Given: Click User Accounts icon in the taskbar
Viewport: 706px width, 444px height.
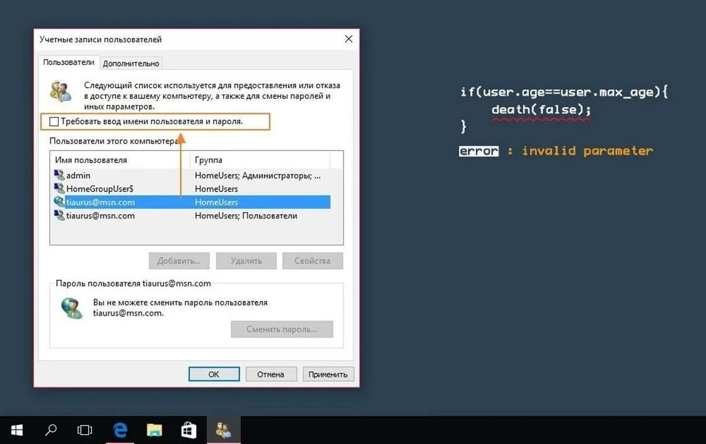Looking at the screenshot, I should click(x=223, y=430).
